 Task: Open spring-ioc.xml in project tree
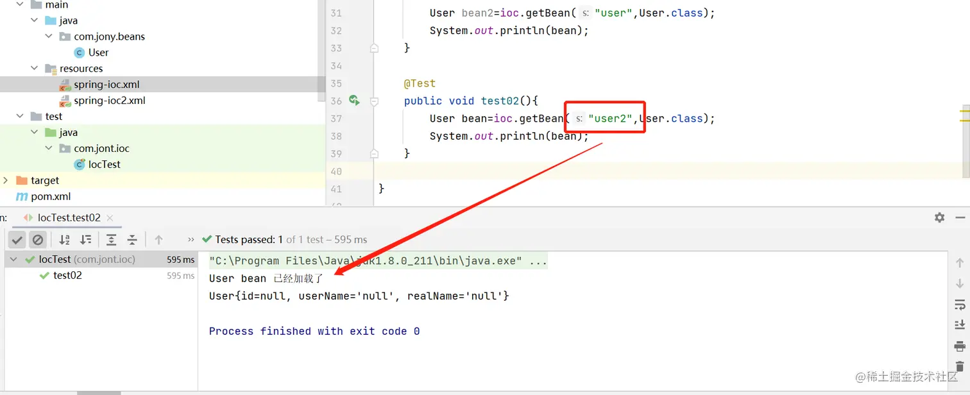[106, 85]
